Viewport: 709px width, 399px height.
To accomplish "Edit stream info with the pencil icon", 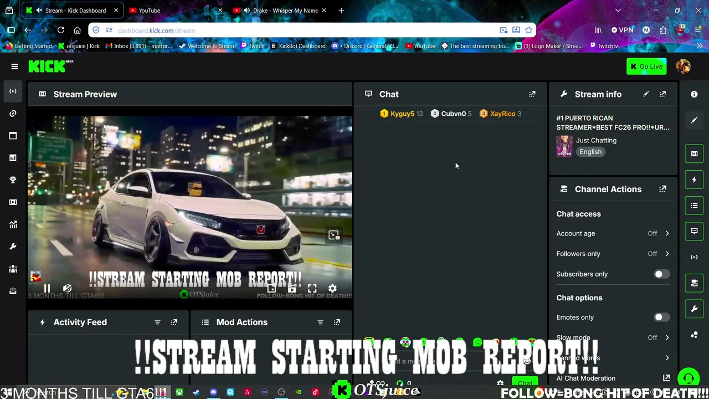I will click(646, 94).
